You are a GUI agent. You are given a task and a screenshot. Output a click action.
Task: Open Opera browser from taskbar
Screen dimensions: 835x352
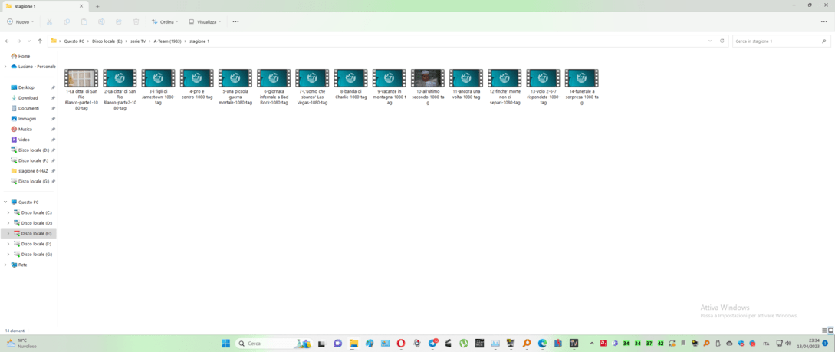[401, 344]
